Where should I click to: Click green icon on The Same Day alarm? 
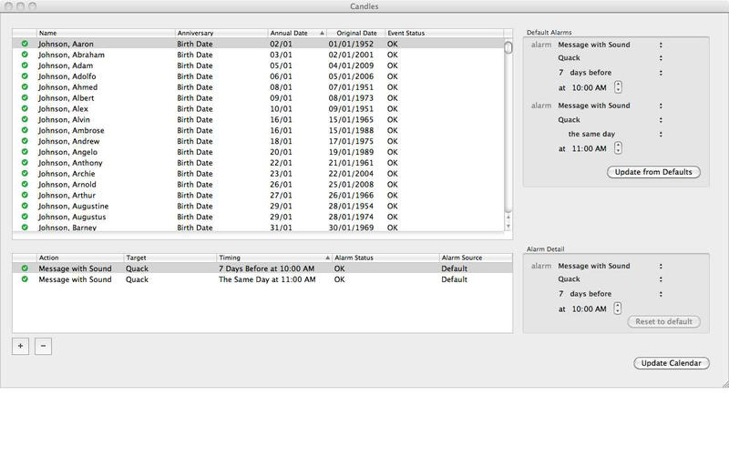(25, 279)
